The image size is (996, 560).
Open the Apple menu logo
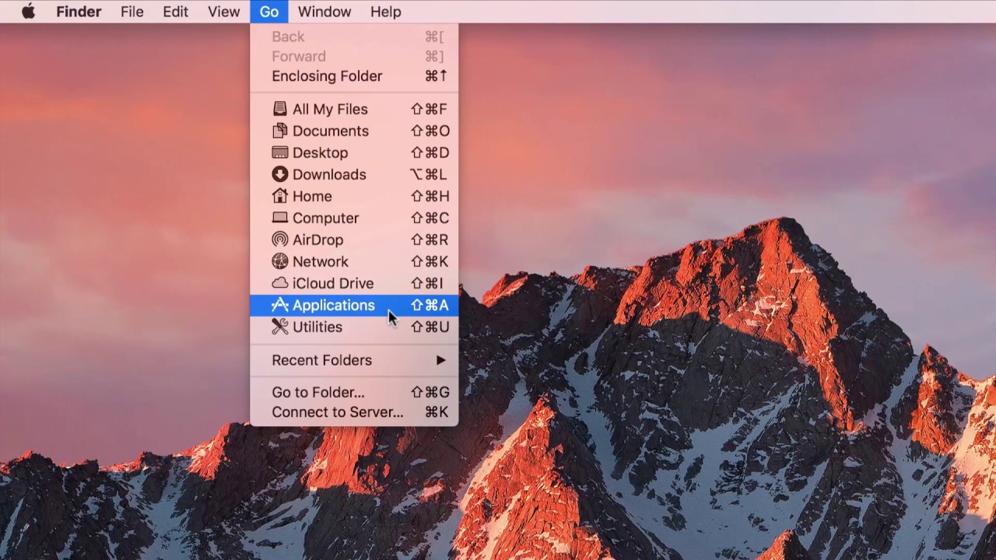(x=28, y=12)
